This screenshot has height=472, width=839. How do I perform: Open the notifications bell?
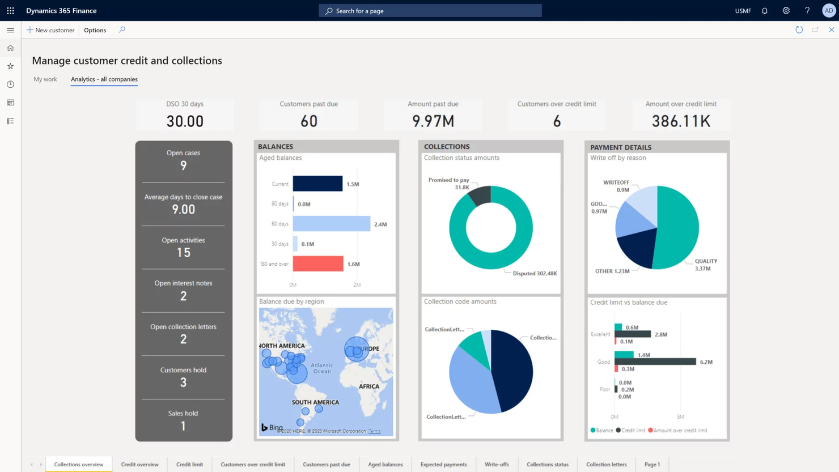pos(764,10)
